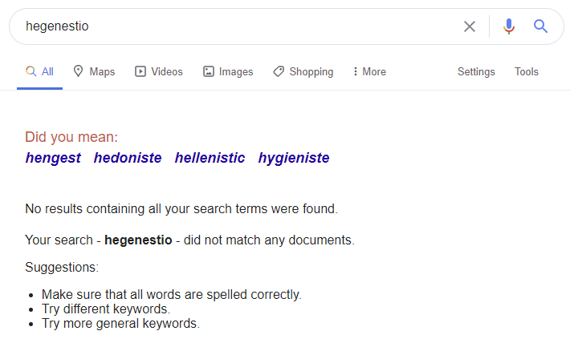Follow the hengest suggestion link
Screen dimensions: 570x351
click(53, 158)
